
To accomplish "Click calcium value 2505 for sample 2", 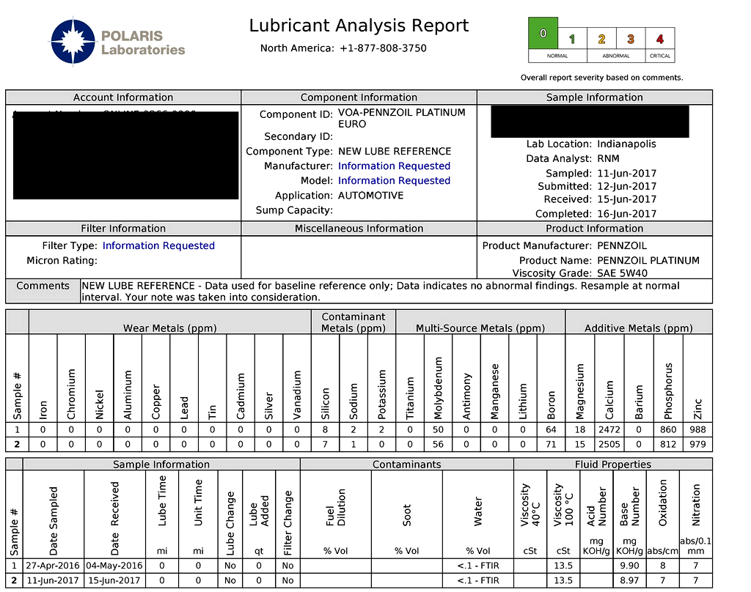I will [x=609, y=445].
